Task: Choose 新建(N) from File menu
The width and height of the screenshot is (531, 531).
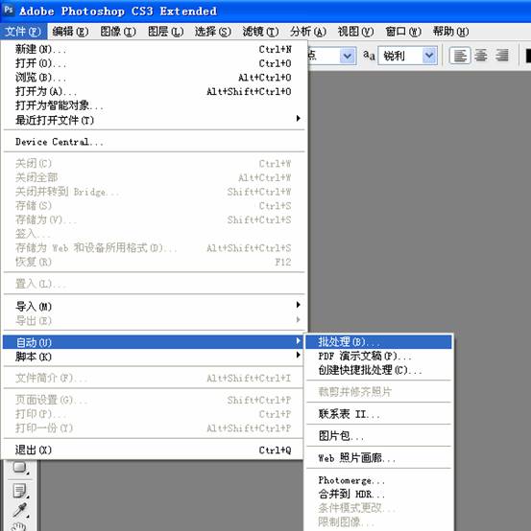Action: click(x=154, y=50)
